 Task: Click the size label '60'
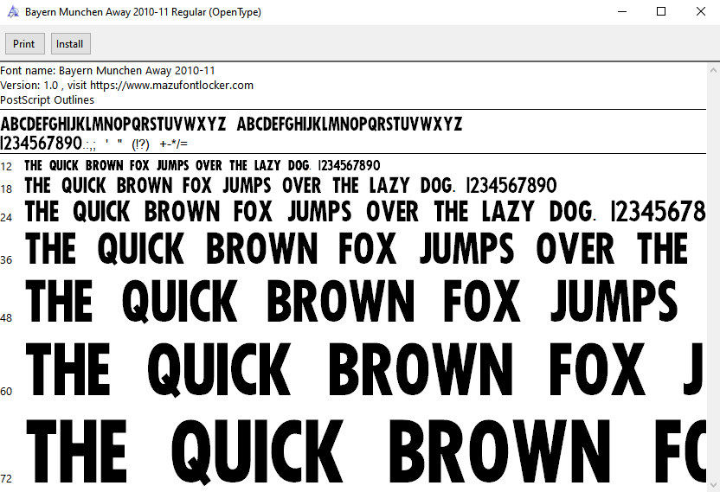pos(6,391)
